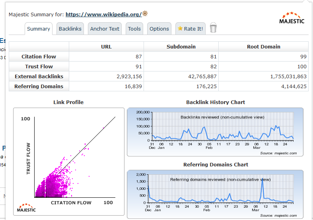Select the External Backlinks row label

click(39, 77)
